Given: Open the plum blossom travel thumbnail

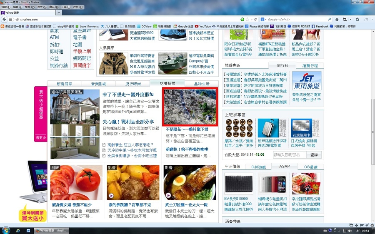Looking at the screenshot, I should click(x=190, y=107).
